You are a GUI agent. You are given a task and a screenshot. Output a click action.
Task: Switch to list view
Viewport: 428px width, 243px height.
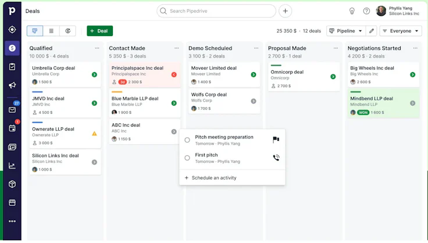coord(51,31)
